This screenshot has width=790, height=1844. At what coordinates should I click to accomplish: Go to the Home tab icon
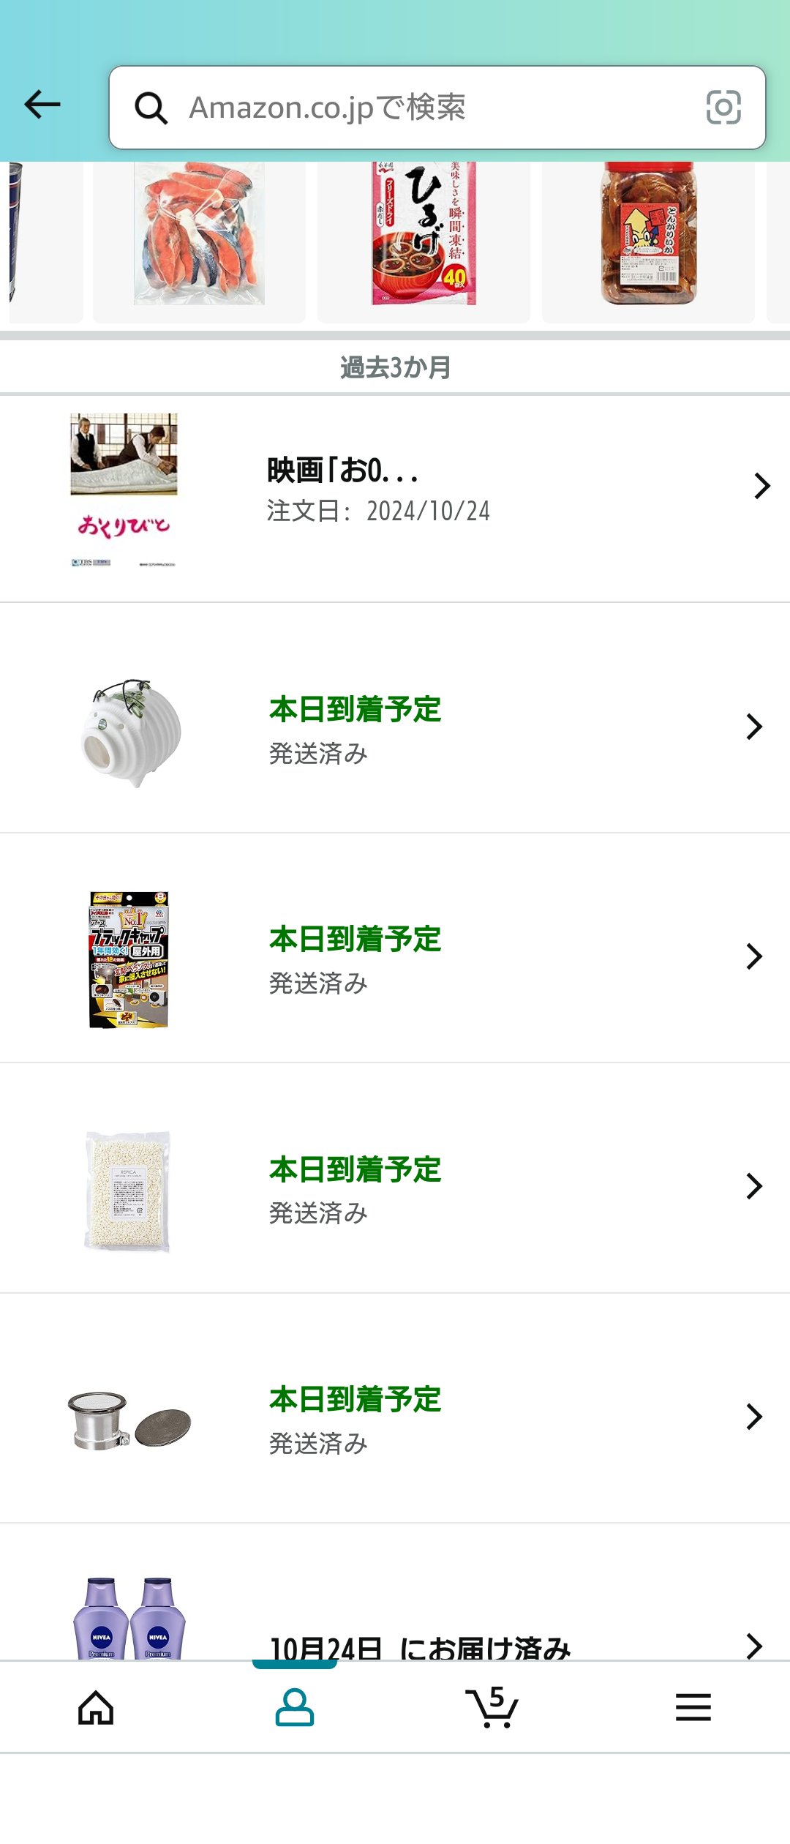(96, 1708)
